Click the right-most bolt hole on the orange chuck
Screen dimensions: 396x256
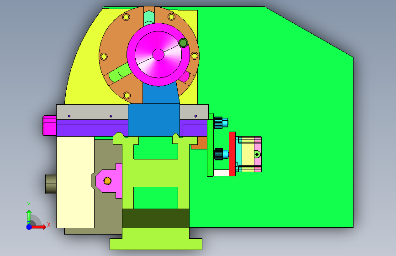pos(194,56)
